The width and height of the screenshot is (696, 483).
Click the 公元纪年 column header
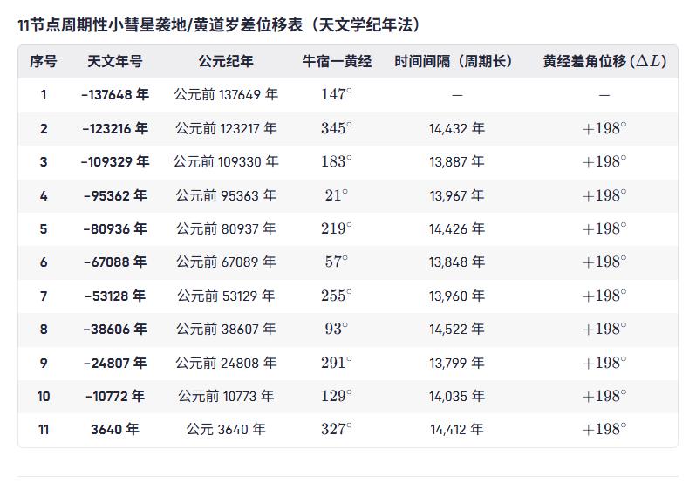tap(226, 61)
